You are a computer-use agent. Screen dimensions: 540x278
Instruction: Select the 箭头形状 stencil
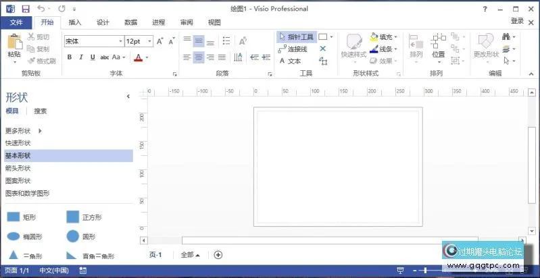click(x=18, y=168)
